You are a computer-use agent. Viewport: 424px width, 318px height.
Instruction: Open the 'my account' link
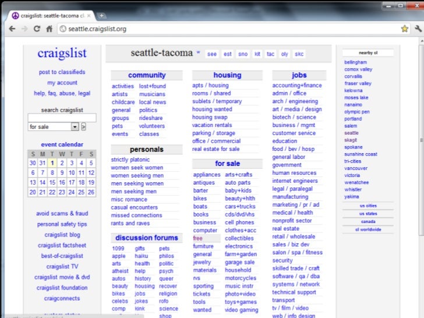(x=62, y=83)
